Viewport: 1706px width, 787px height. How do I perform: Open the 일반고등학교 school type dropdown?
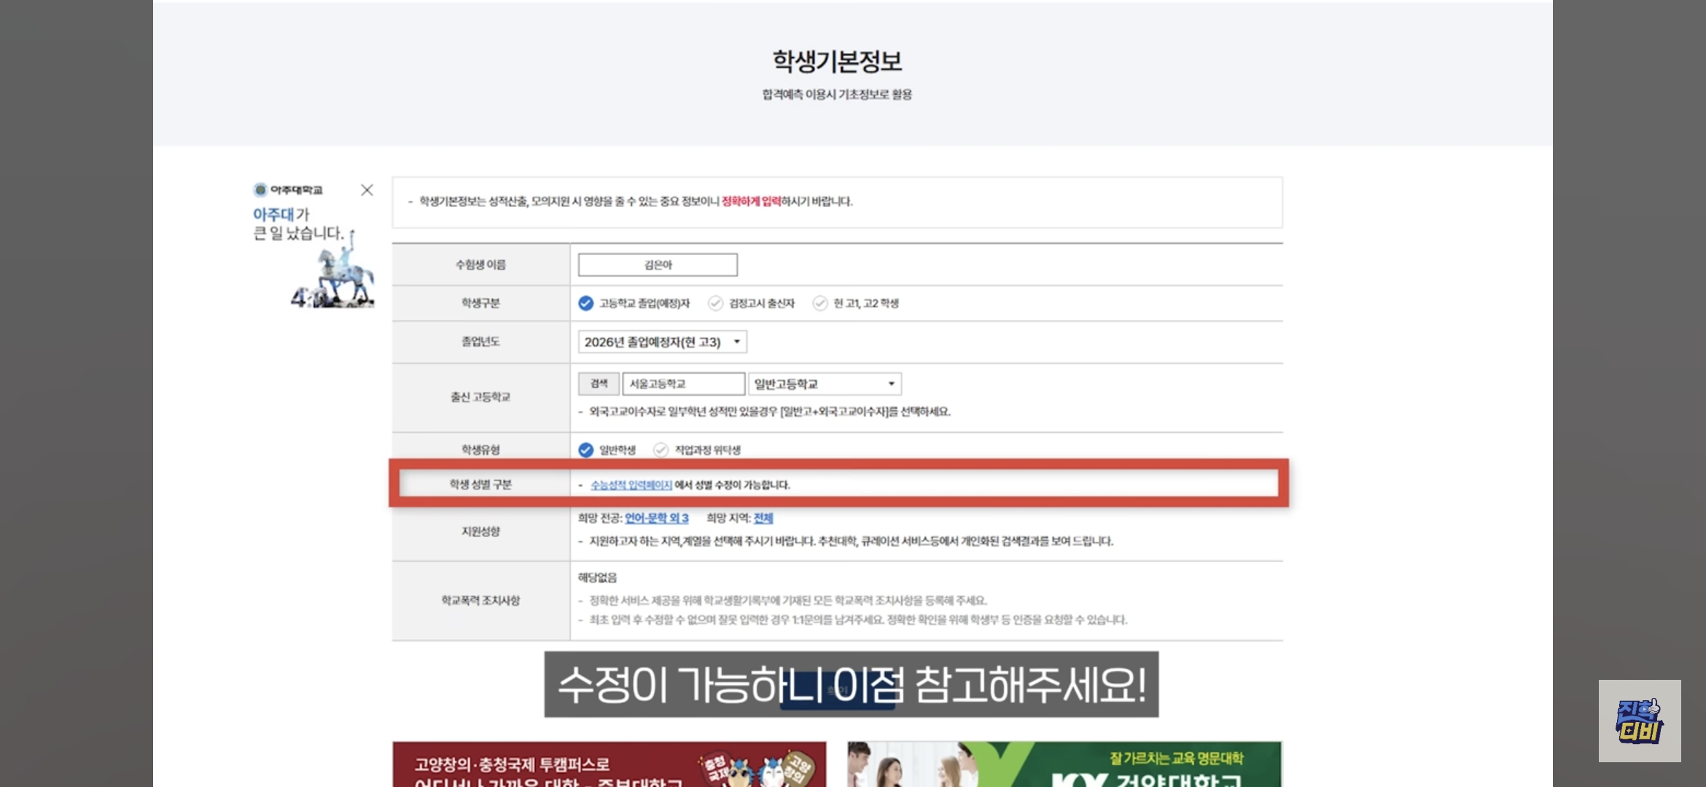click(x=824, y=384)
